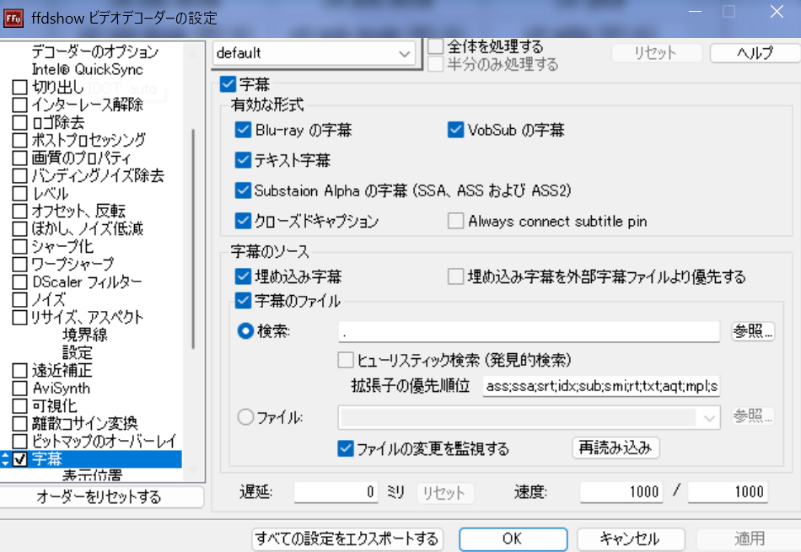This screenshot has height=552, width=801.
Task: Enable ヒューリスティック検索 checkbox
Action: [346, 361]
